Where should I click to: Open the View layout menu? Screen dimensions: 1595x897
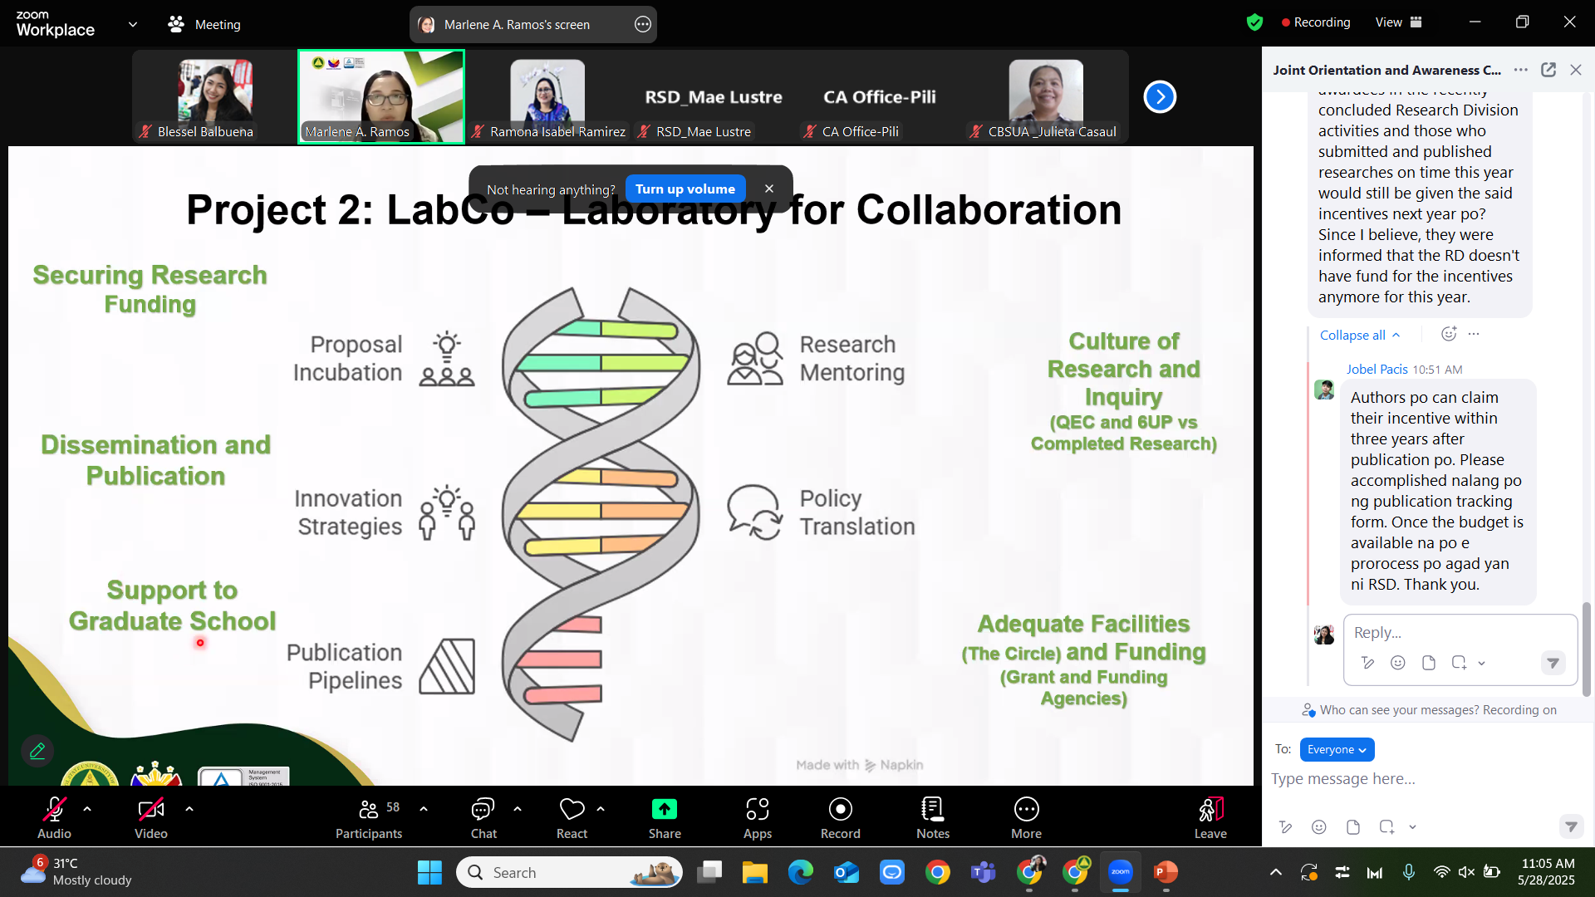pyautogui.click(x=1398, y=22)
